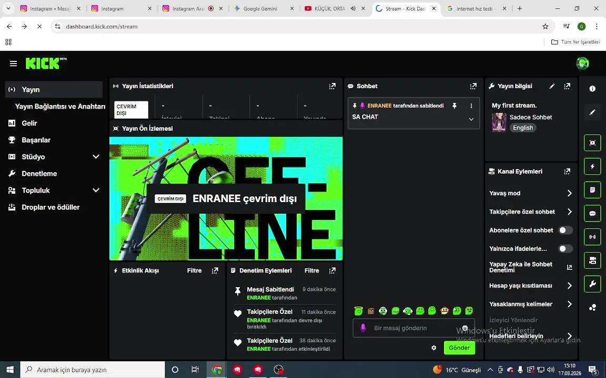Image resolution: width=606 pixels, height=378 pixels.
Task: Toggle Abonelere özel sohbet switch
Action: [565, 230]
